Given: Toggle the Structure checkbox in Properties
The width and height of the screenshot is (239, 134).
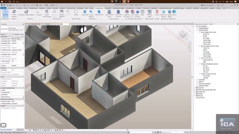Looking at the screenshot, I should [x=13, y=70].
